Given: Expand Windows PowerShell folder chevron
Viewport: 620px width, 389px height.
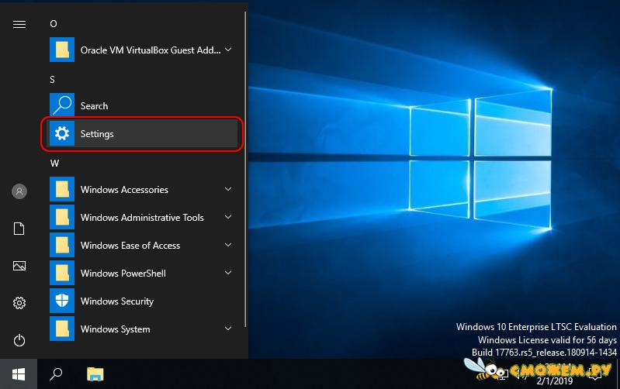Looking at the screenshot, I should (228, 273).
